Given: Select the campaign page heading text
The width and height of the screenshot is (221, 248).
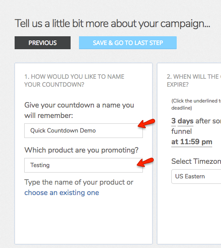Looking at the screenshot, I should [112, 24].
